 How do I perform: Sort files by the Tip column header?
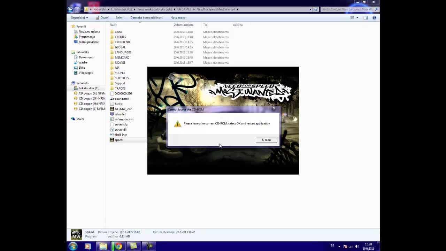205,25
